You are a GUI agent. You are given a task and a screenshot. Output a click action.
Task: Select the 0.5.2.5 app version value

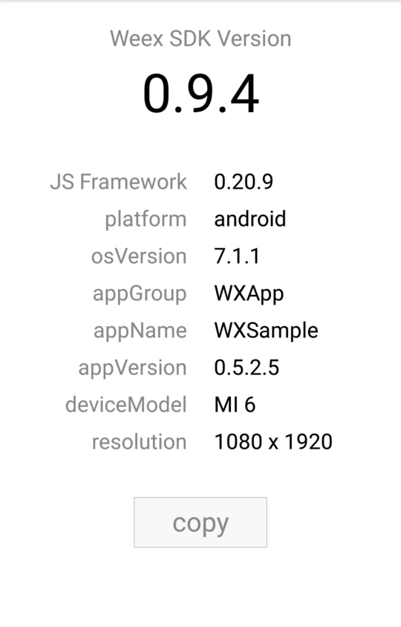point(247,368)
